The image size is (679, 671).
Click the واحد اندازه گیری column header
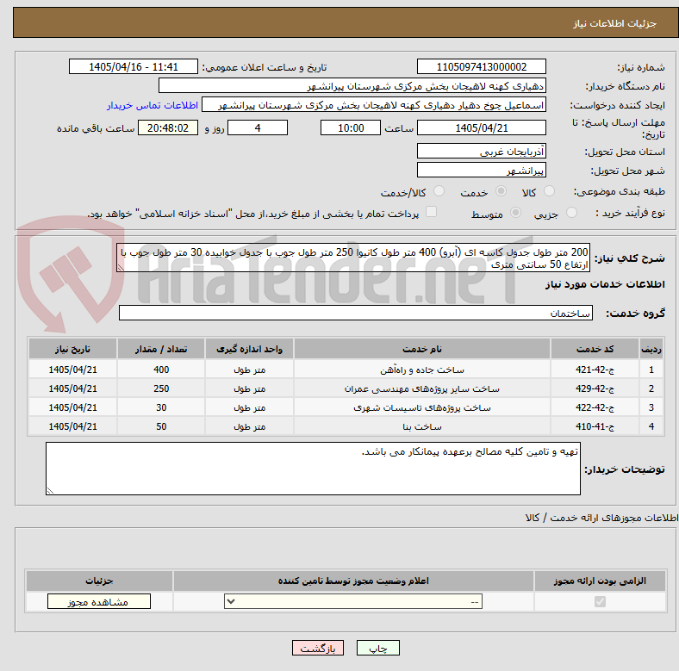pos(249,349)
